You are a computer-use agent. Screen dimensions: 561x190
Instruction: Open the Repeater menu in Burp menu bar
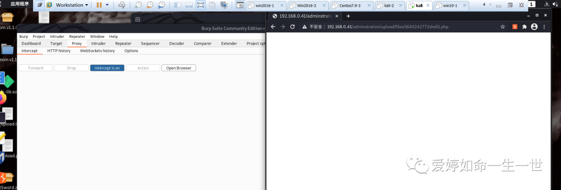[77, 36]
